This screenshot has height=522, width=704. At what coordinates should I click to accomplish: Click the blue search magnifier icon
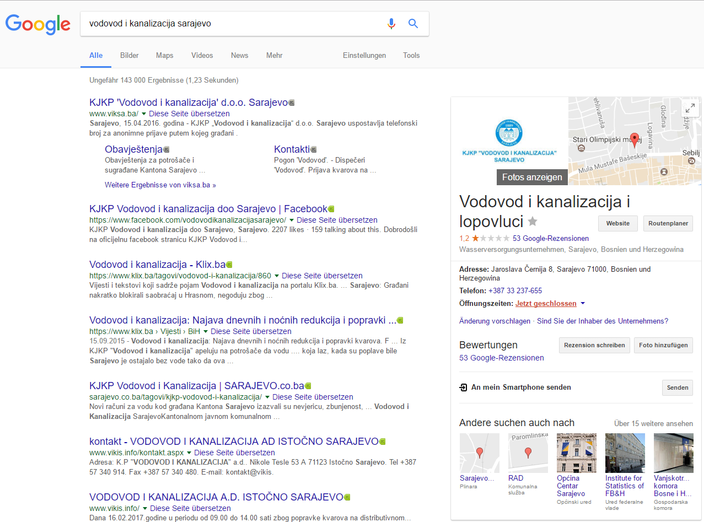click(x=413, y=24)
